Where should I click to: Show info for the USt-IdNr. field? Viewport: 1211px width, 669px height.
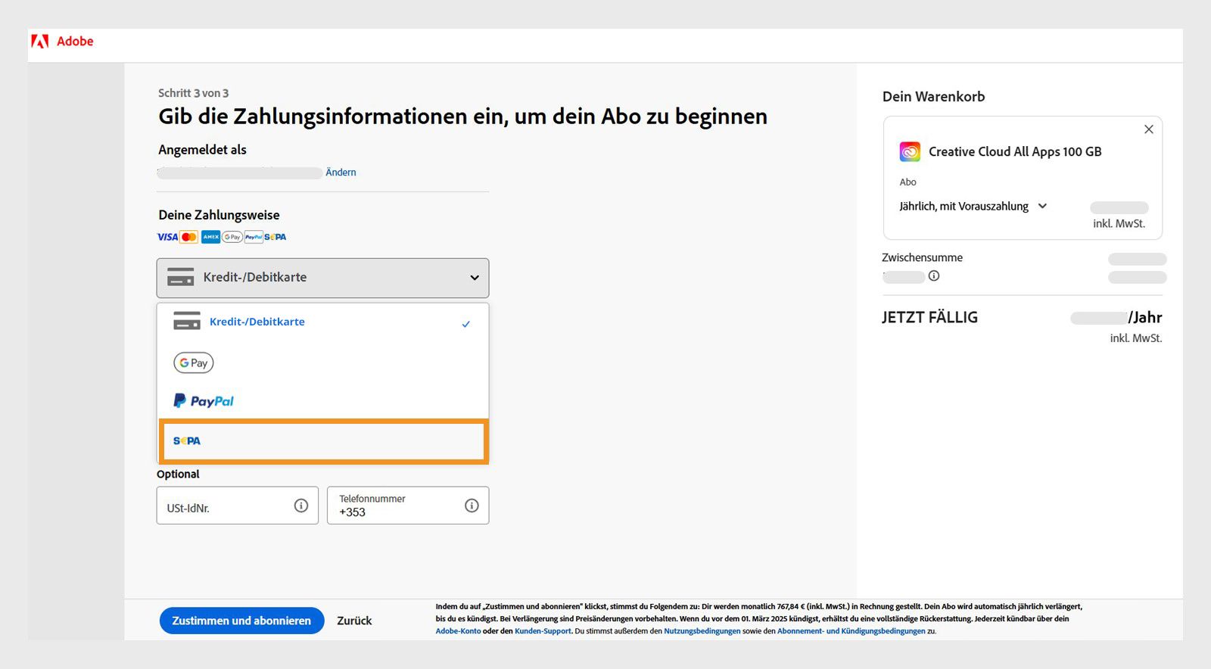[x=301, y=506]
